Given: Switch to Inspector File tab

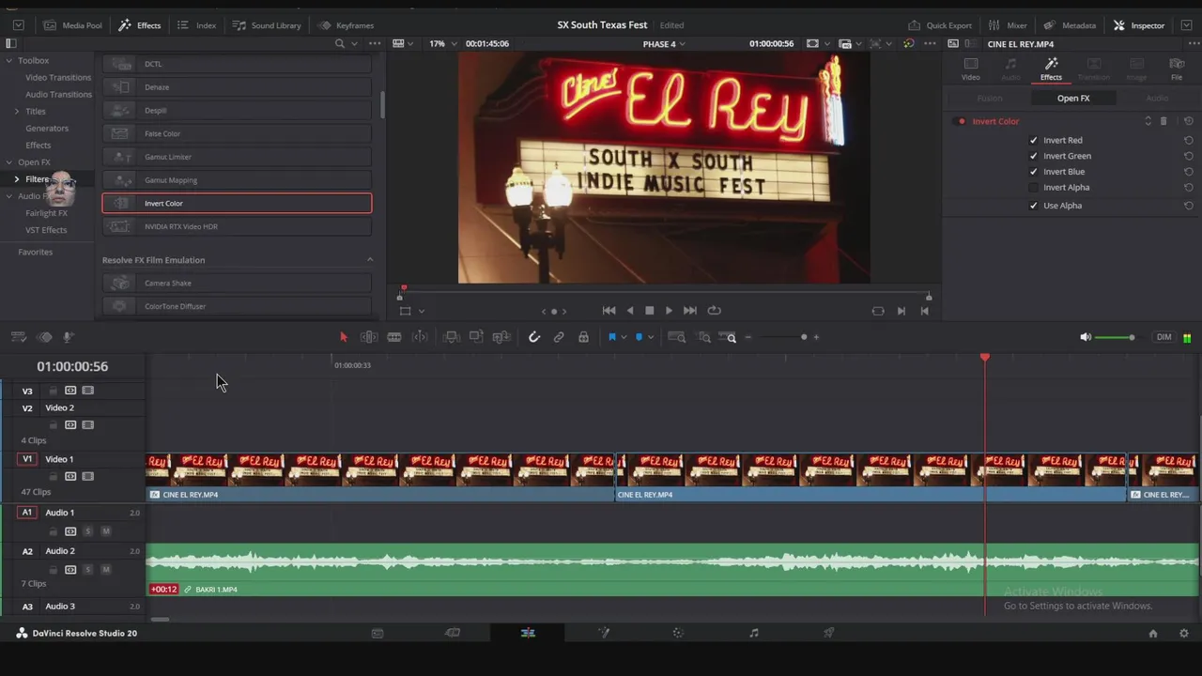Looking at the screenshot, I should (x=1177, y=69).
